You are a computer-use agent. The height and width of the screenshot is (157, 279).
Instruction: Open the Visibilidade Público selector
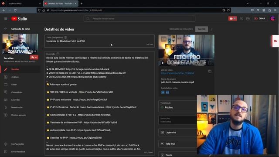177,106
